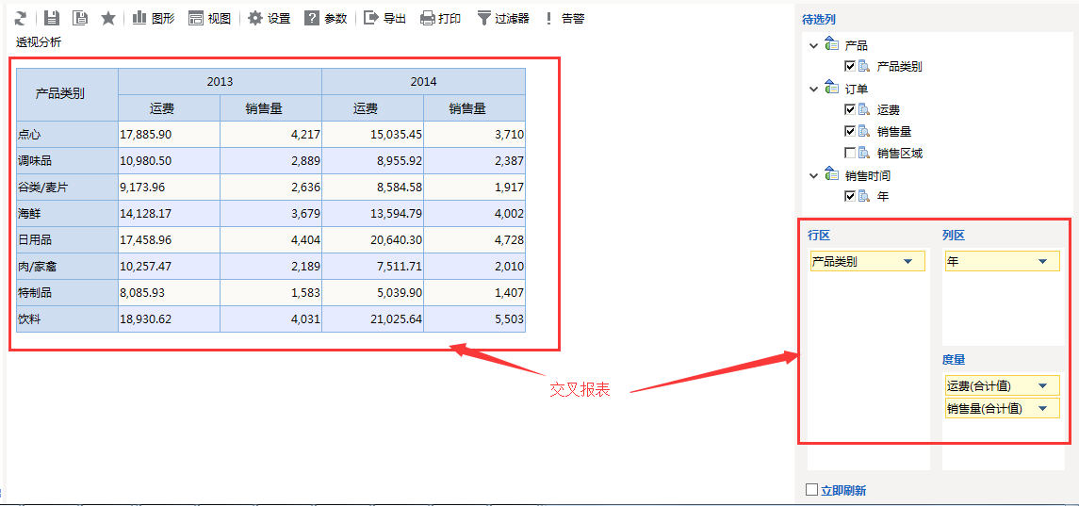Click cell value 4,404
1079x506 pixels.
pyautogui.click(x=271, y=240)
